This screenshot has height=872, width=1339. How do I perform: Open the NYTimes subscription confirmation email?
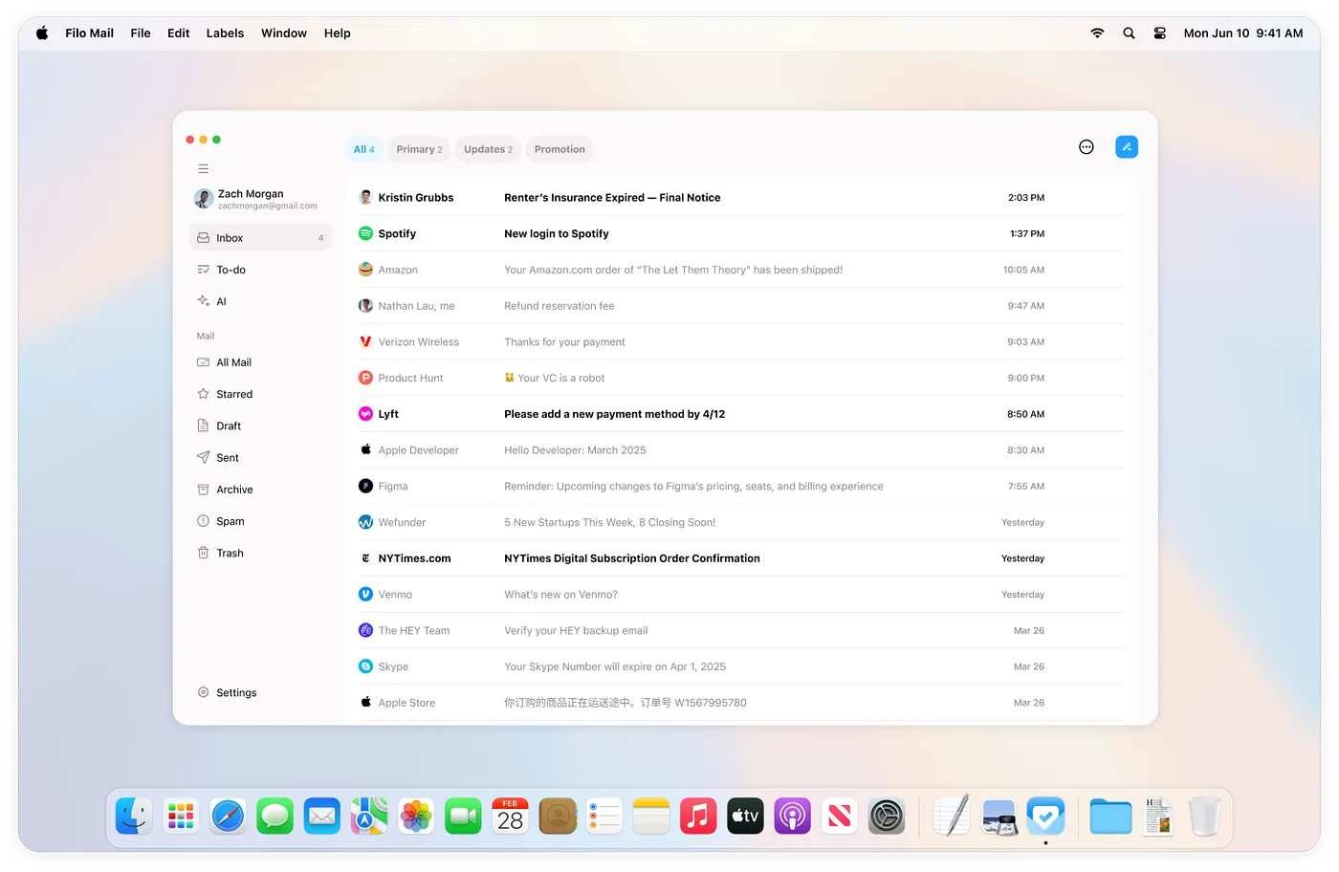coord(632,557)
